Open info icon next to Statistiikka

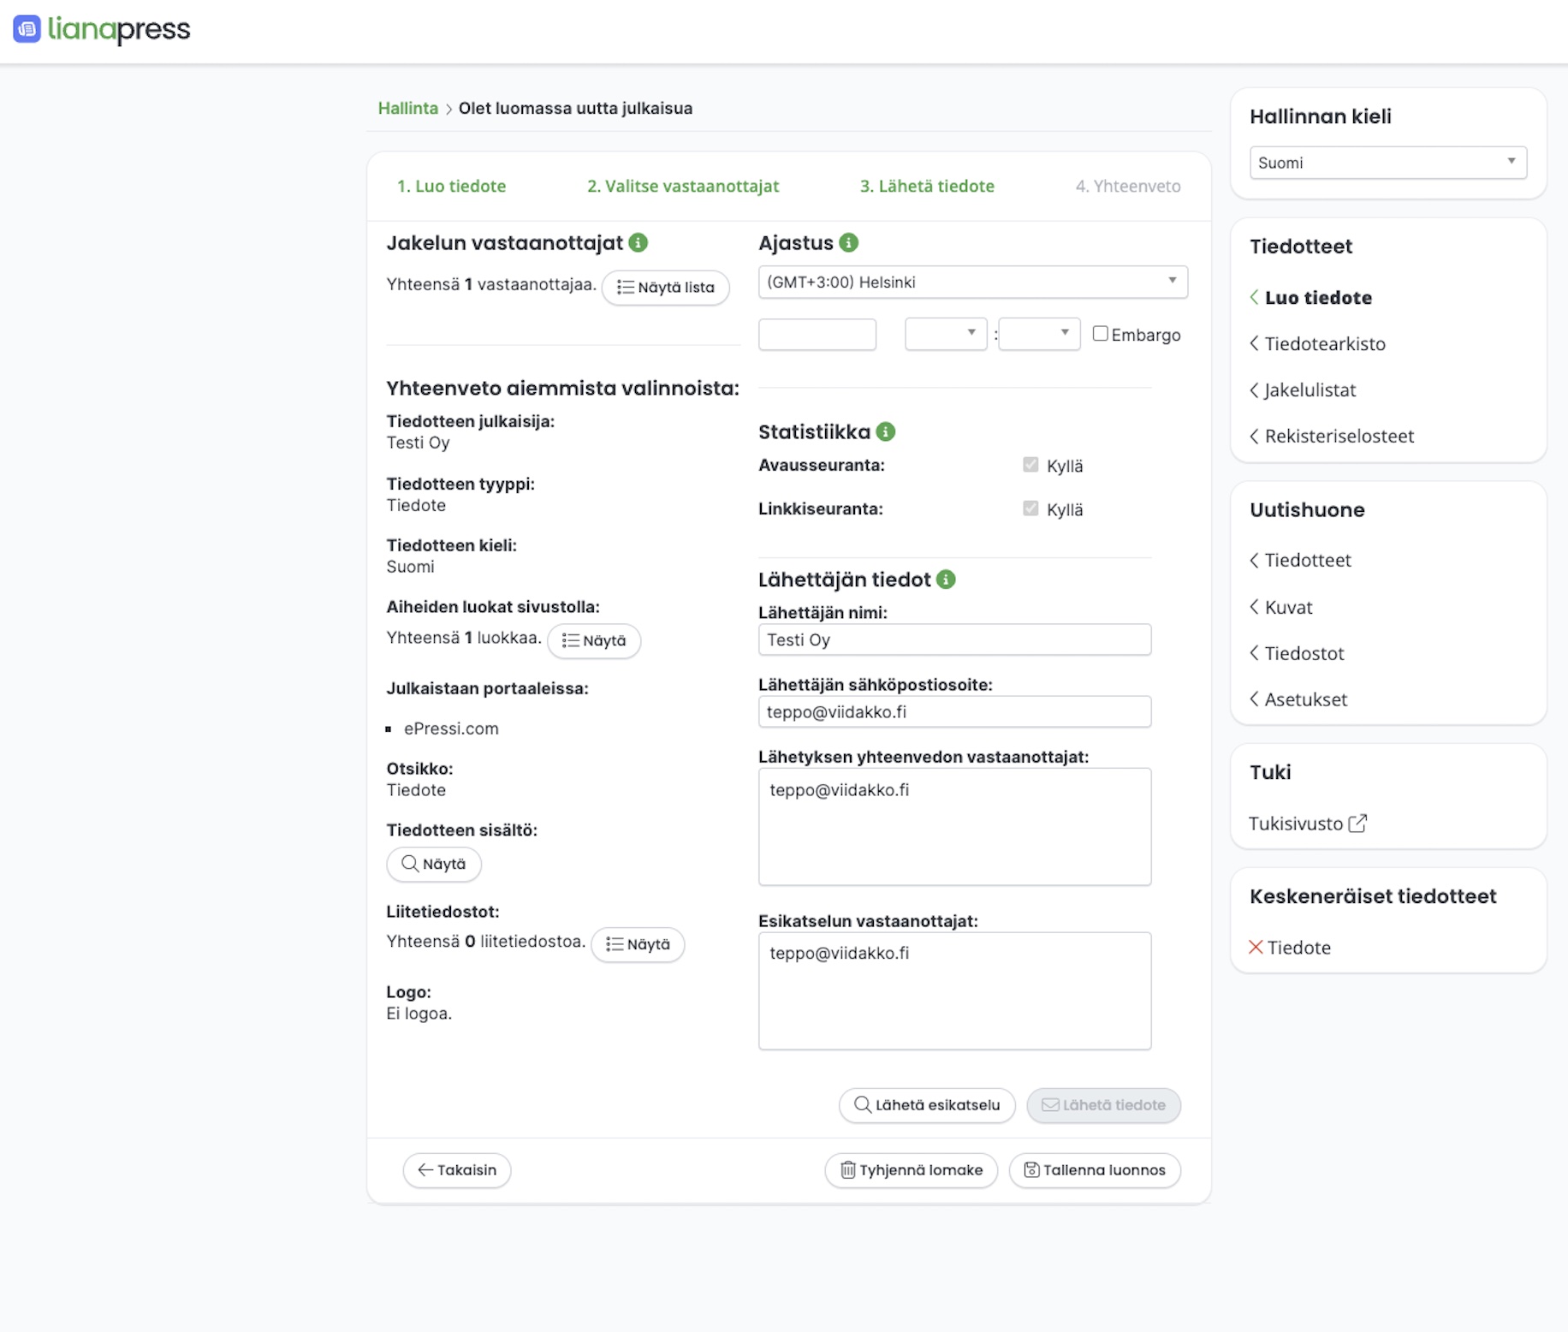coord(887,432)
